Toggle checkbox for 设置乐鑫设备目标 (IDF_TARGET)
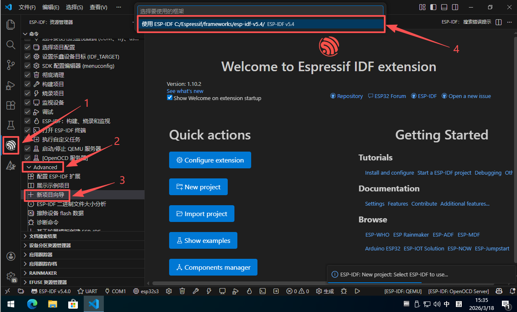The width and height of the screenshot is (517, 312). pyautogui.click(x=28, y=57)
